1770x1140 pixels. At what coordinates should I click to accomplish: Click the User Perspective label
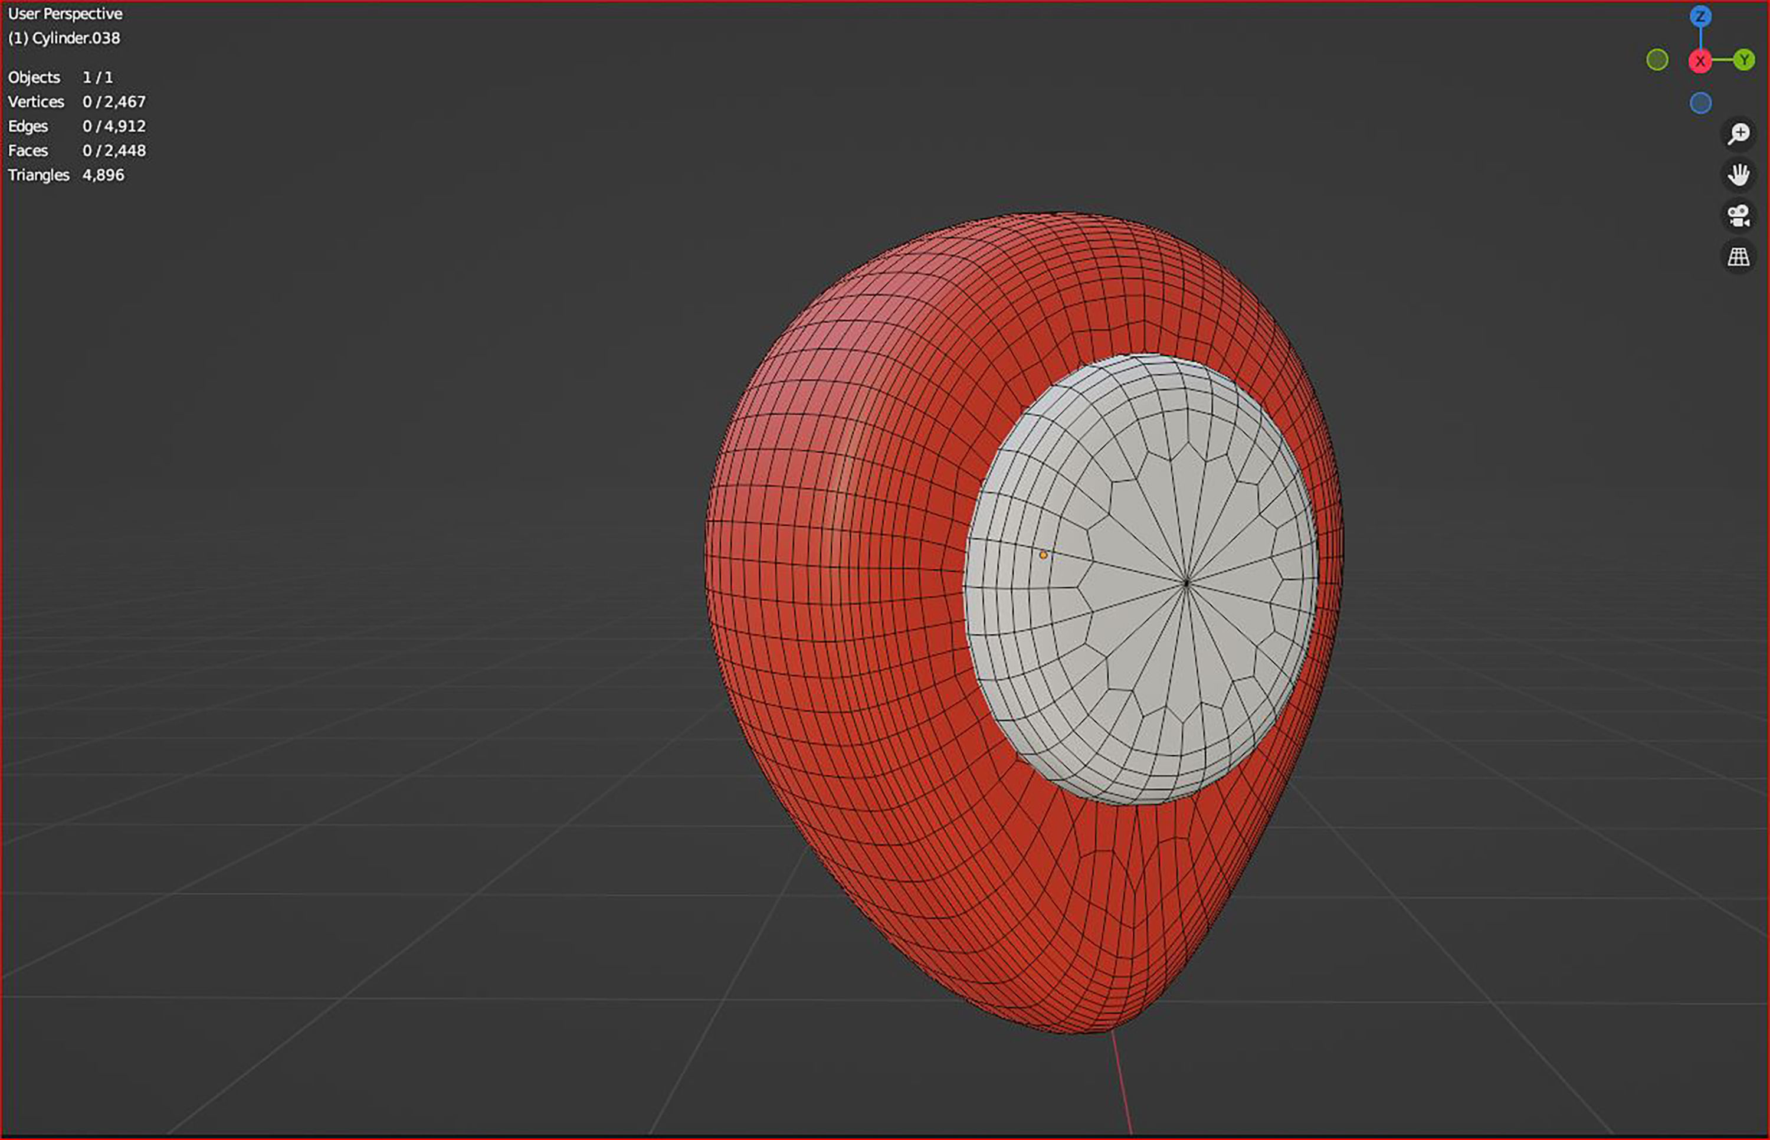click(x=64, y=14)
